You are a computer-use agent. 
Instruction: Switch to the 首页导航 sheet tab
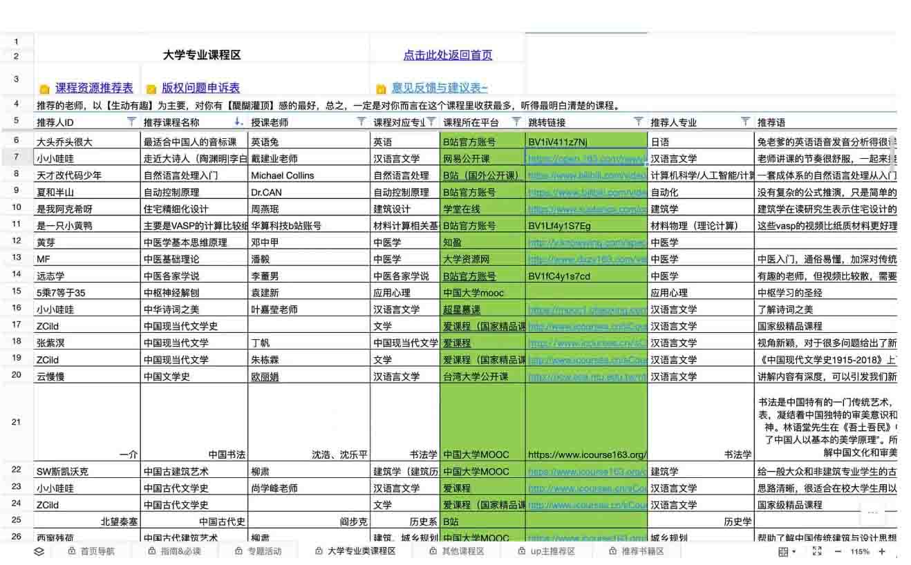point(91,551)
